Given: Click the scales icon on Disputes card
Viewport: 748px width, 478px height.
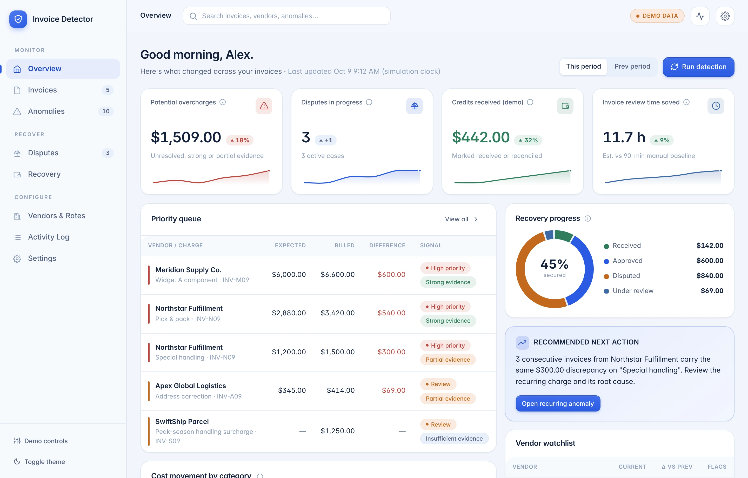Looking at the screenshot, I should click(414, 106).
